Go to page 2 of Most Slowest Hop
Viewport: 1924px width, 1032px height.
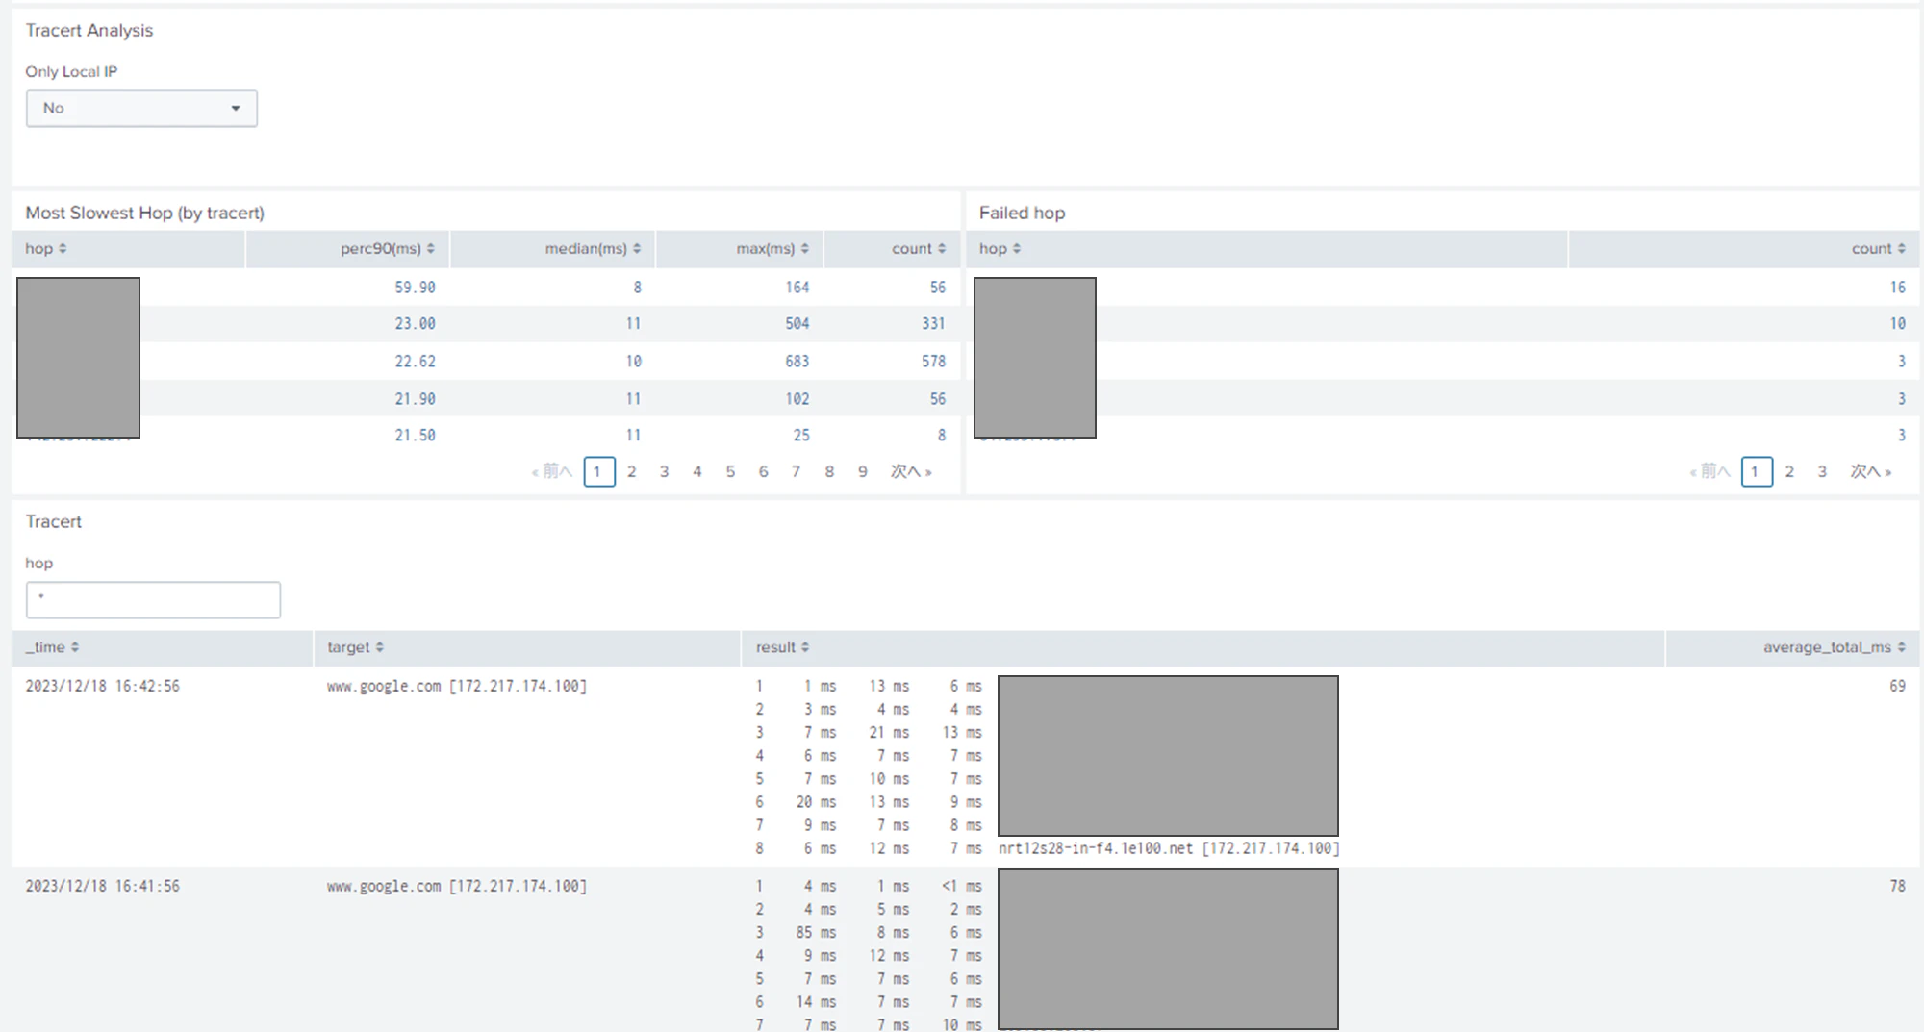pos(632,471)
